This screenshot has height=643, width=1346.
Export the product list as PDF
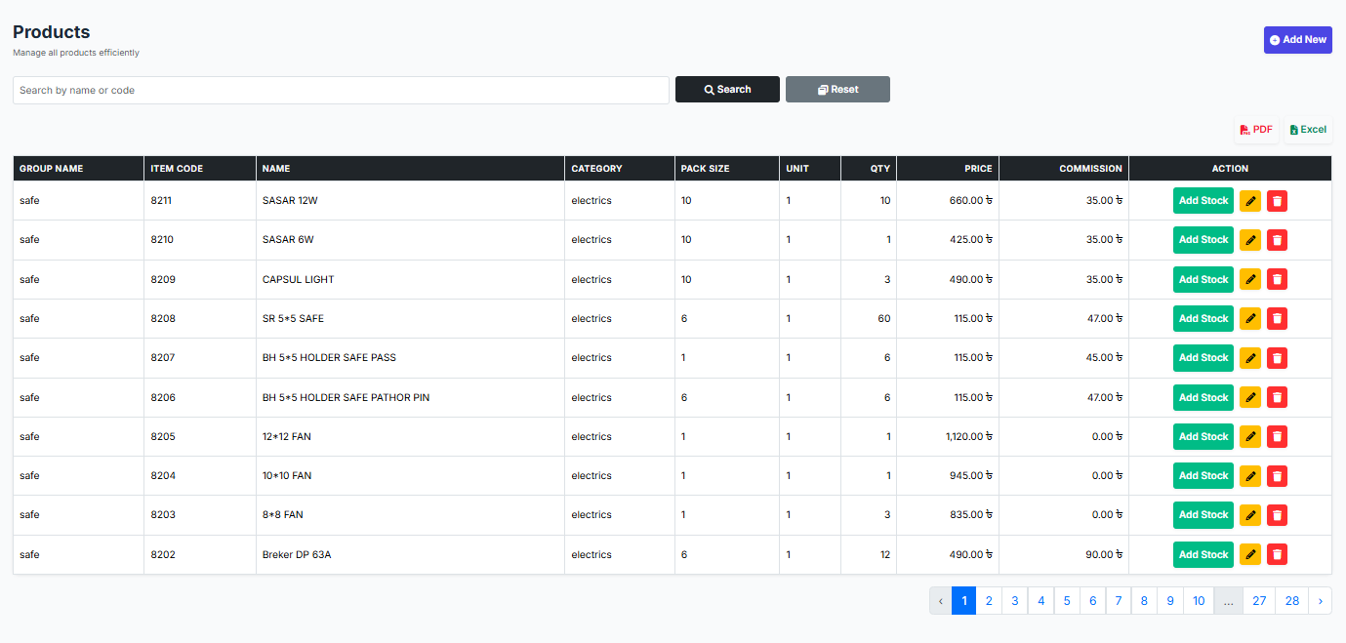click(1255, 130)
